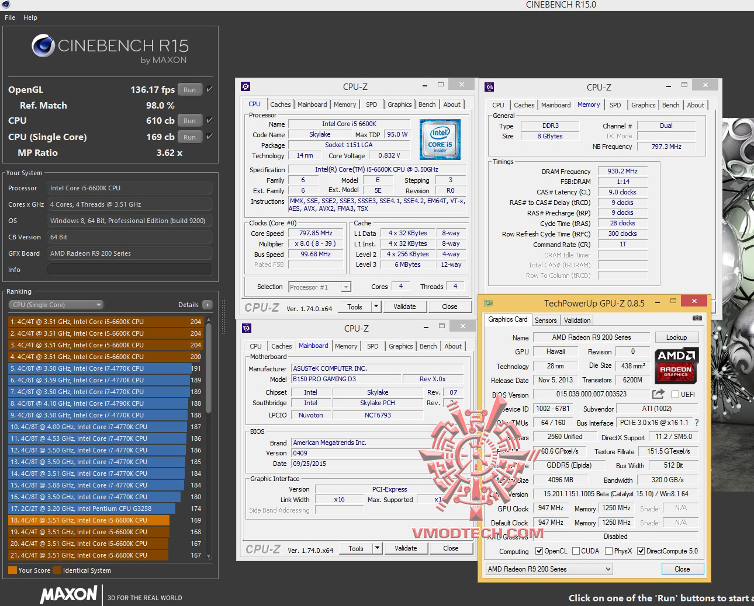Take a GPU-Z screenshot with the camera icon
Viewport: 754px width, 606px height.
coord(697,318)
